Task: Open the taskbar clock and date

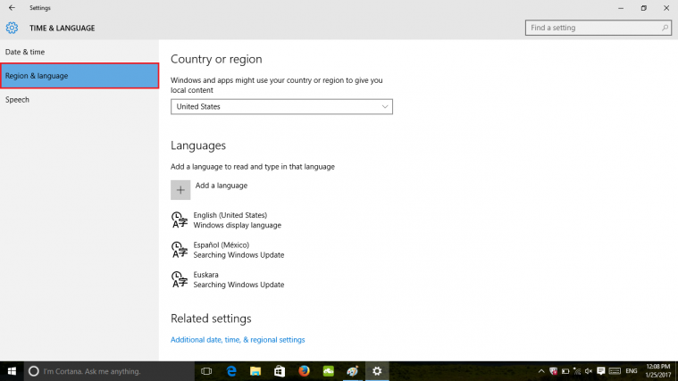Action: (x=658, y=371)
